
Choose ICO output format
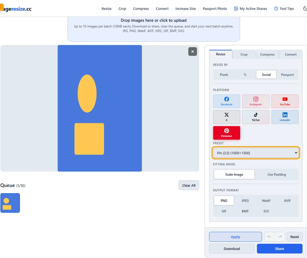[x=266, y=211]
